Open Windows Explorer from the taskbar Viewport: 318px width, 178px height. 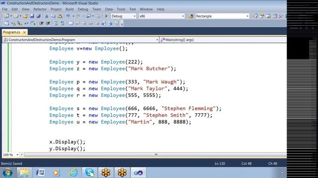click(24, 173)
